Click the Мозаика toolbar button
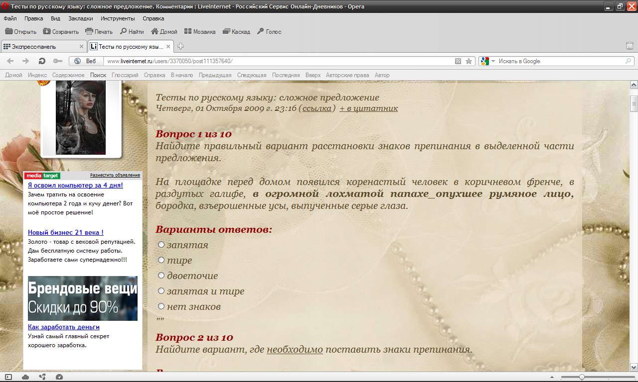The width and height of the screenshot is (638, 382). pyautogui.click(x=200, y=31)
